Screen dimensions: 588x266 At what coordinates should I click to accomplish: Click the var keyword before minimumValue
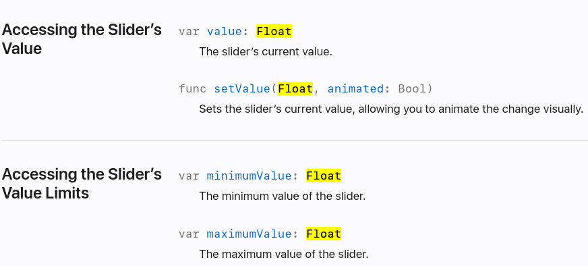pyautogui.click(x=189, y=176)
